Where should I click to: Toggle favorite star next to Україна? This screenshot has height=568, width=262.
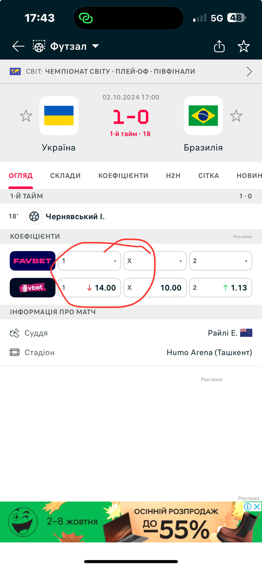pyautogui.click(x=26, y=116)
